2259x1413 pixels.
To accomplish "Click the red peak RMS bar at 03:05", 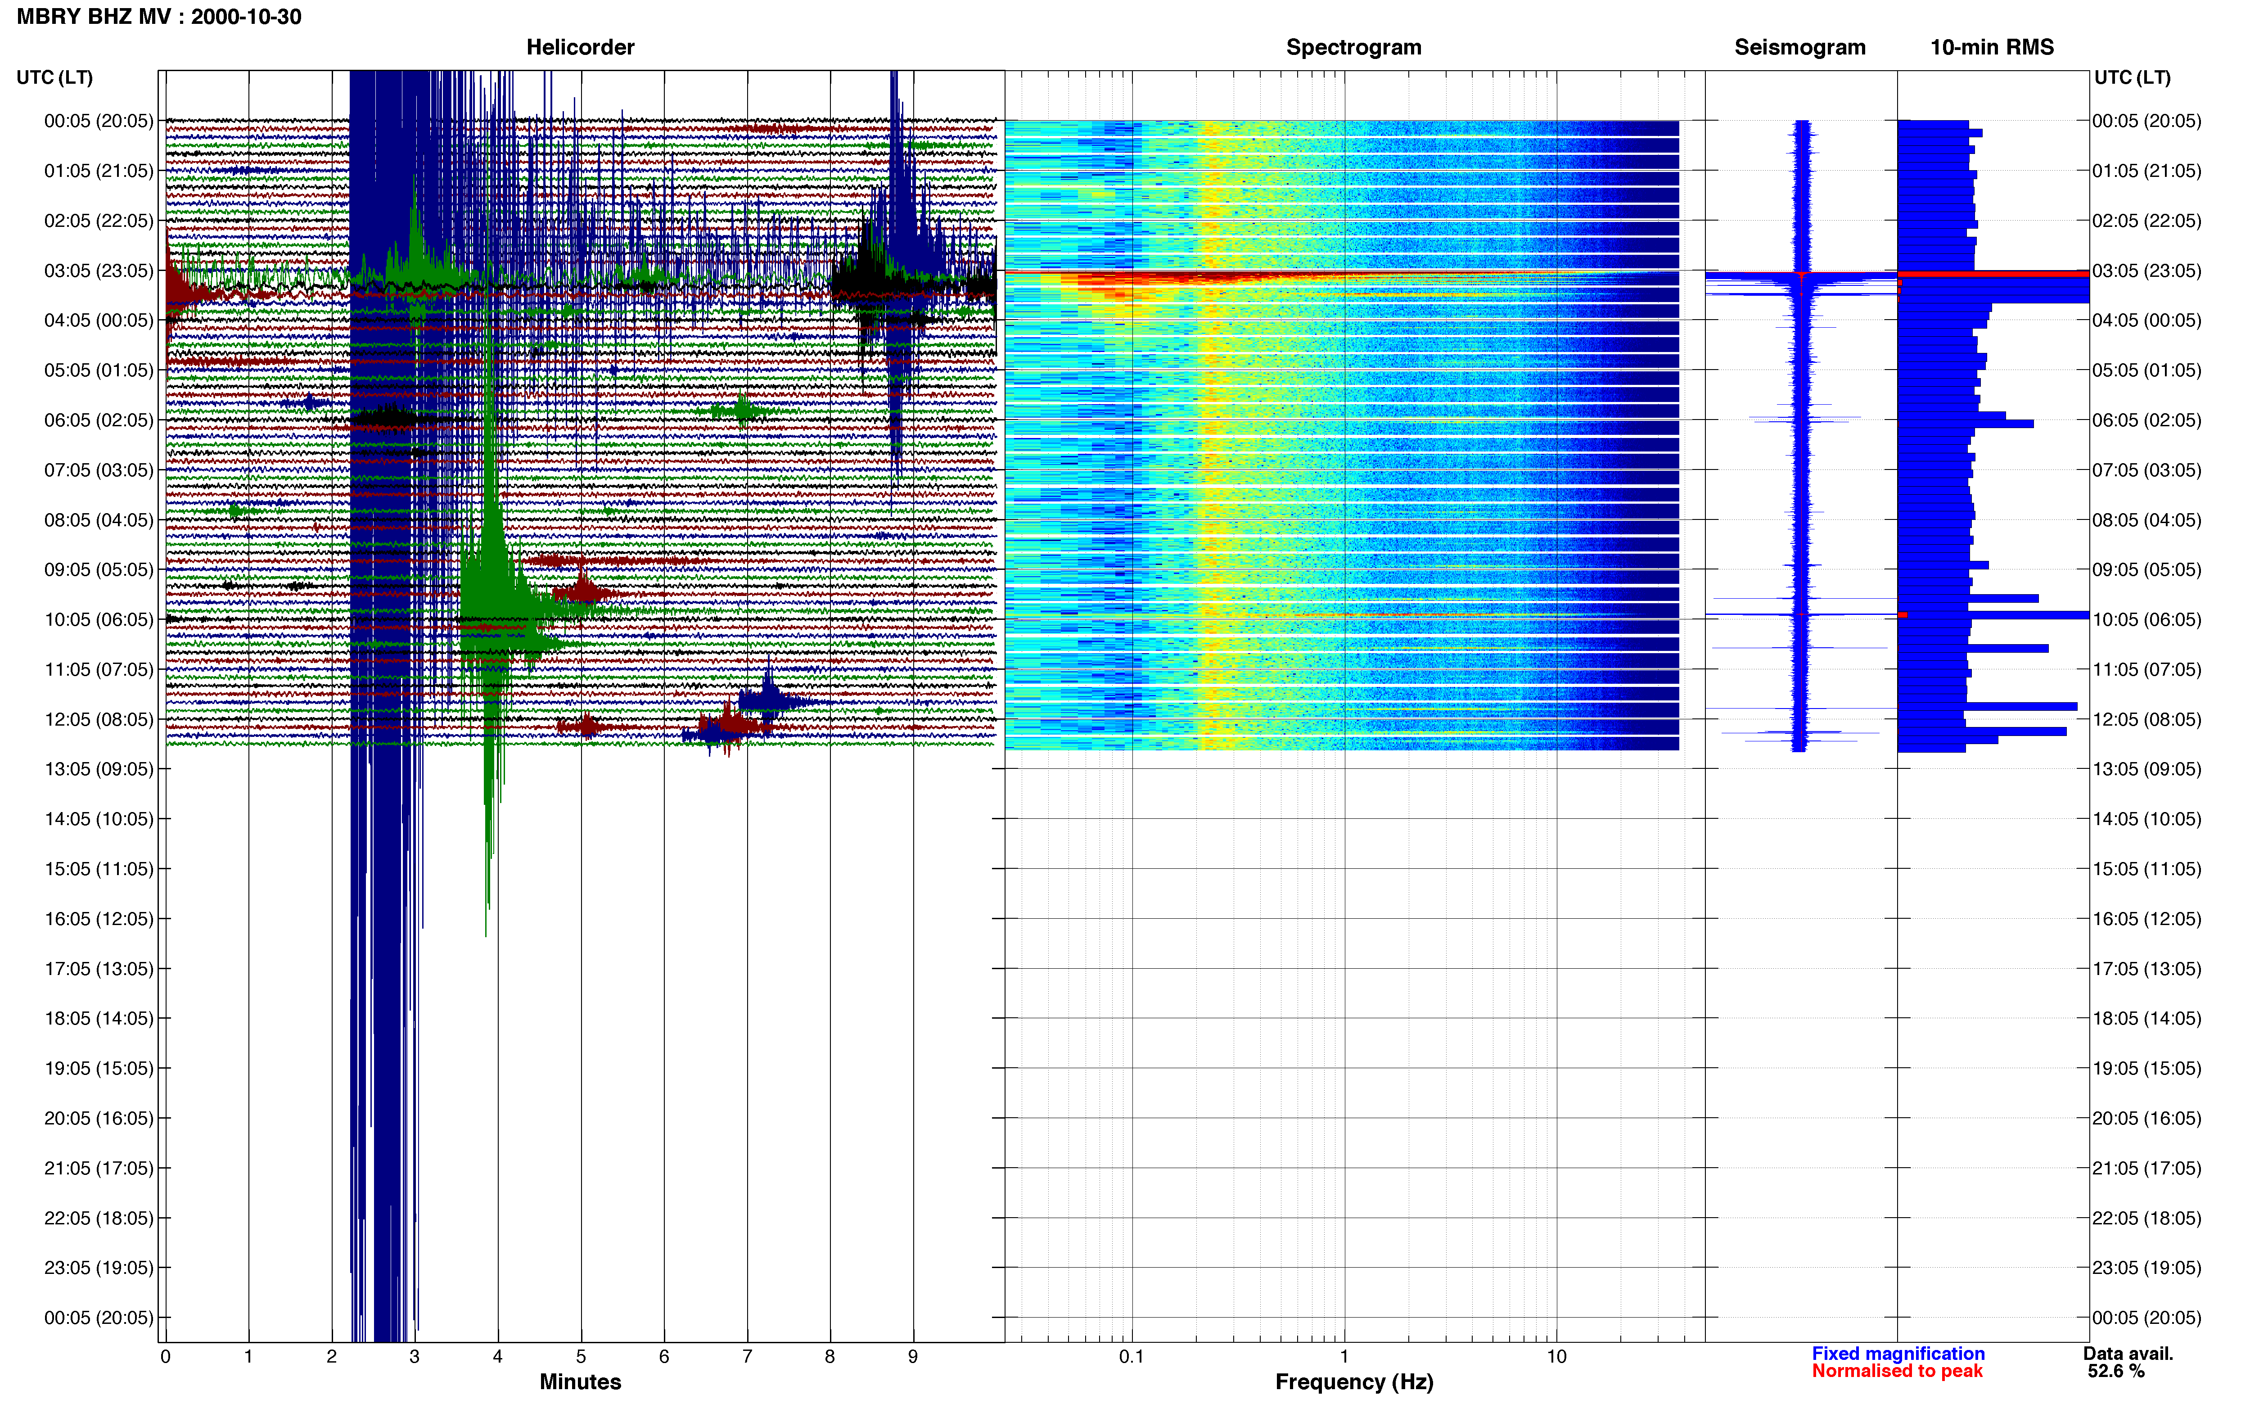I will tap(1993, 274).
